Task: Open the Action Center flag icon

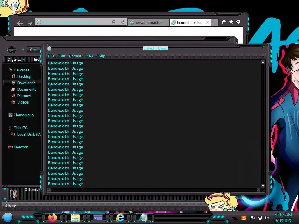Action: pyautogui.click(x=253, y=218)
